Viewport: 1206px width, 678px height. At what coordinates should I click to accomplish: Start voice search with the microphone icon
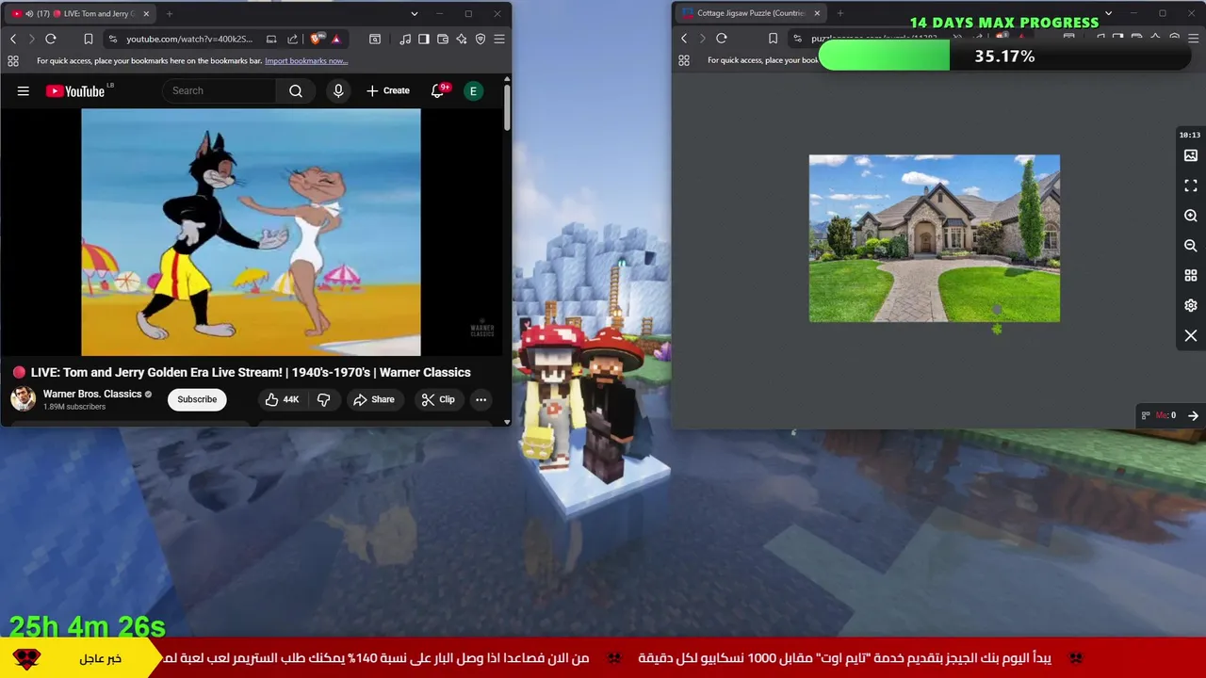338,90
